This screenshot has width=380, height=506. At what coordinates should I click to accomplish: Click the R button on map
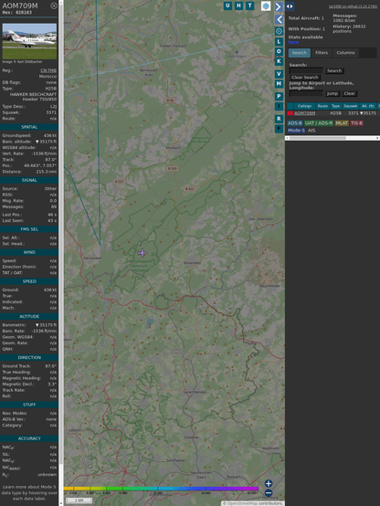point(279,119)
